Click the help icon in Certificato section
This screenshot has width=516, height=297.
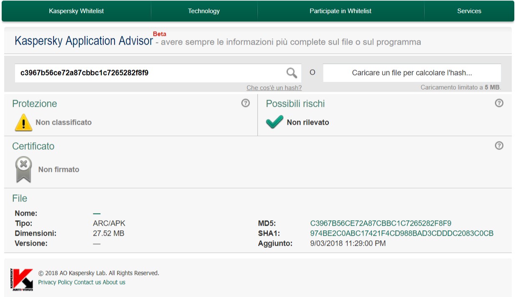pos(499,146)
